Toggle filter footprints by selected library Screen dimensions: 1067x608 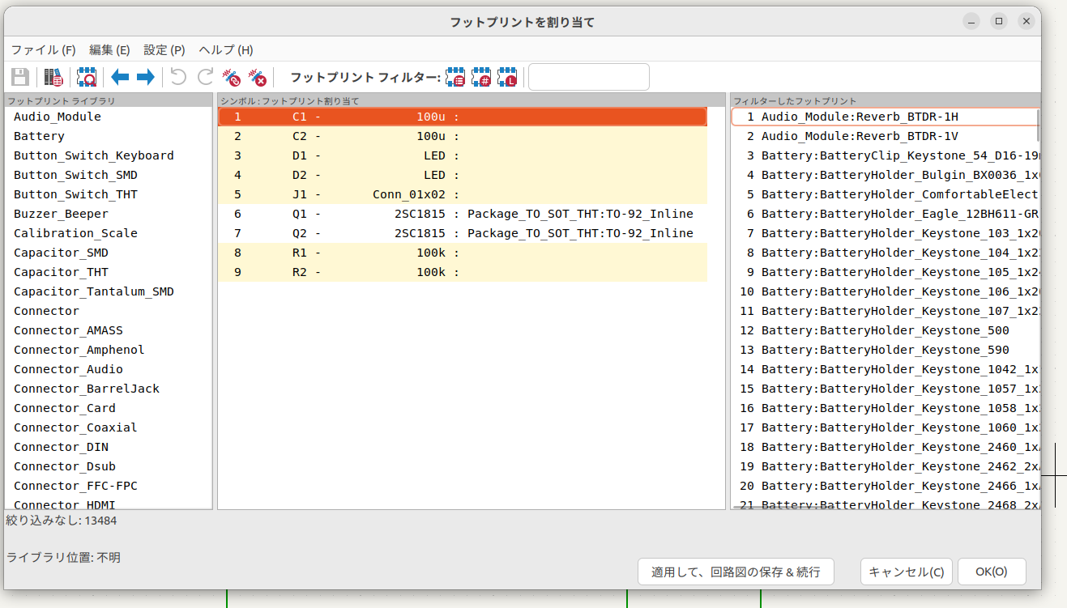(x=507, y=78)
